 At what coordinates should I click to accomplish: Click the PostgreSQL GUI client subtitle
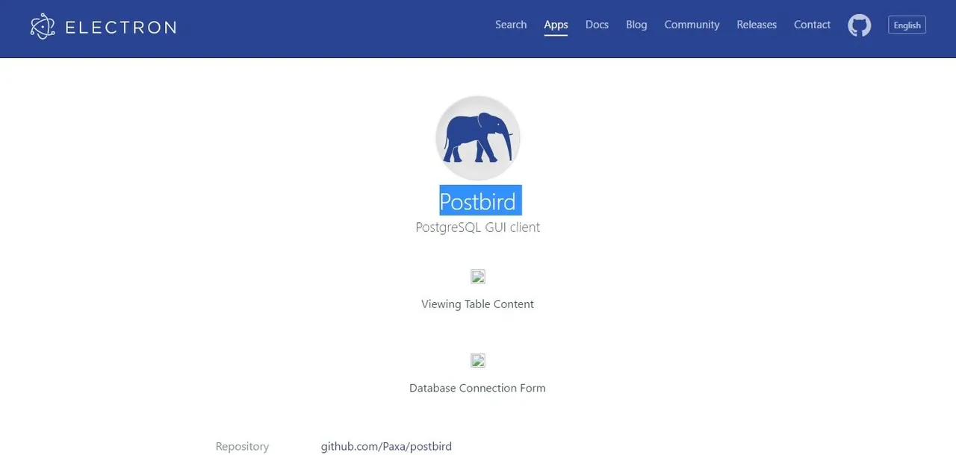click(478, 228)
